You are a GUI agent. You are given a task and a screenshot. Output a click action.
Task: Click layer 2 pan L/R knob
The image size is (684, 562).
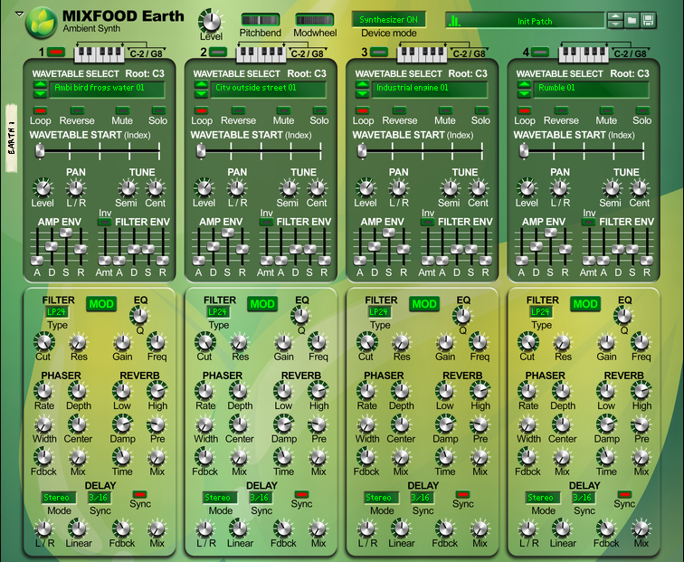coord(237,188)
